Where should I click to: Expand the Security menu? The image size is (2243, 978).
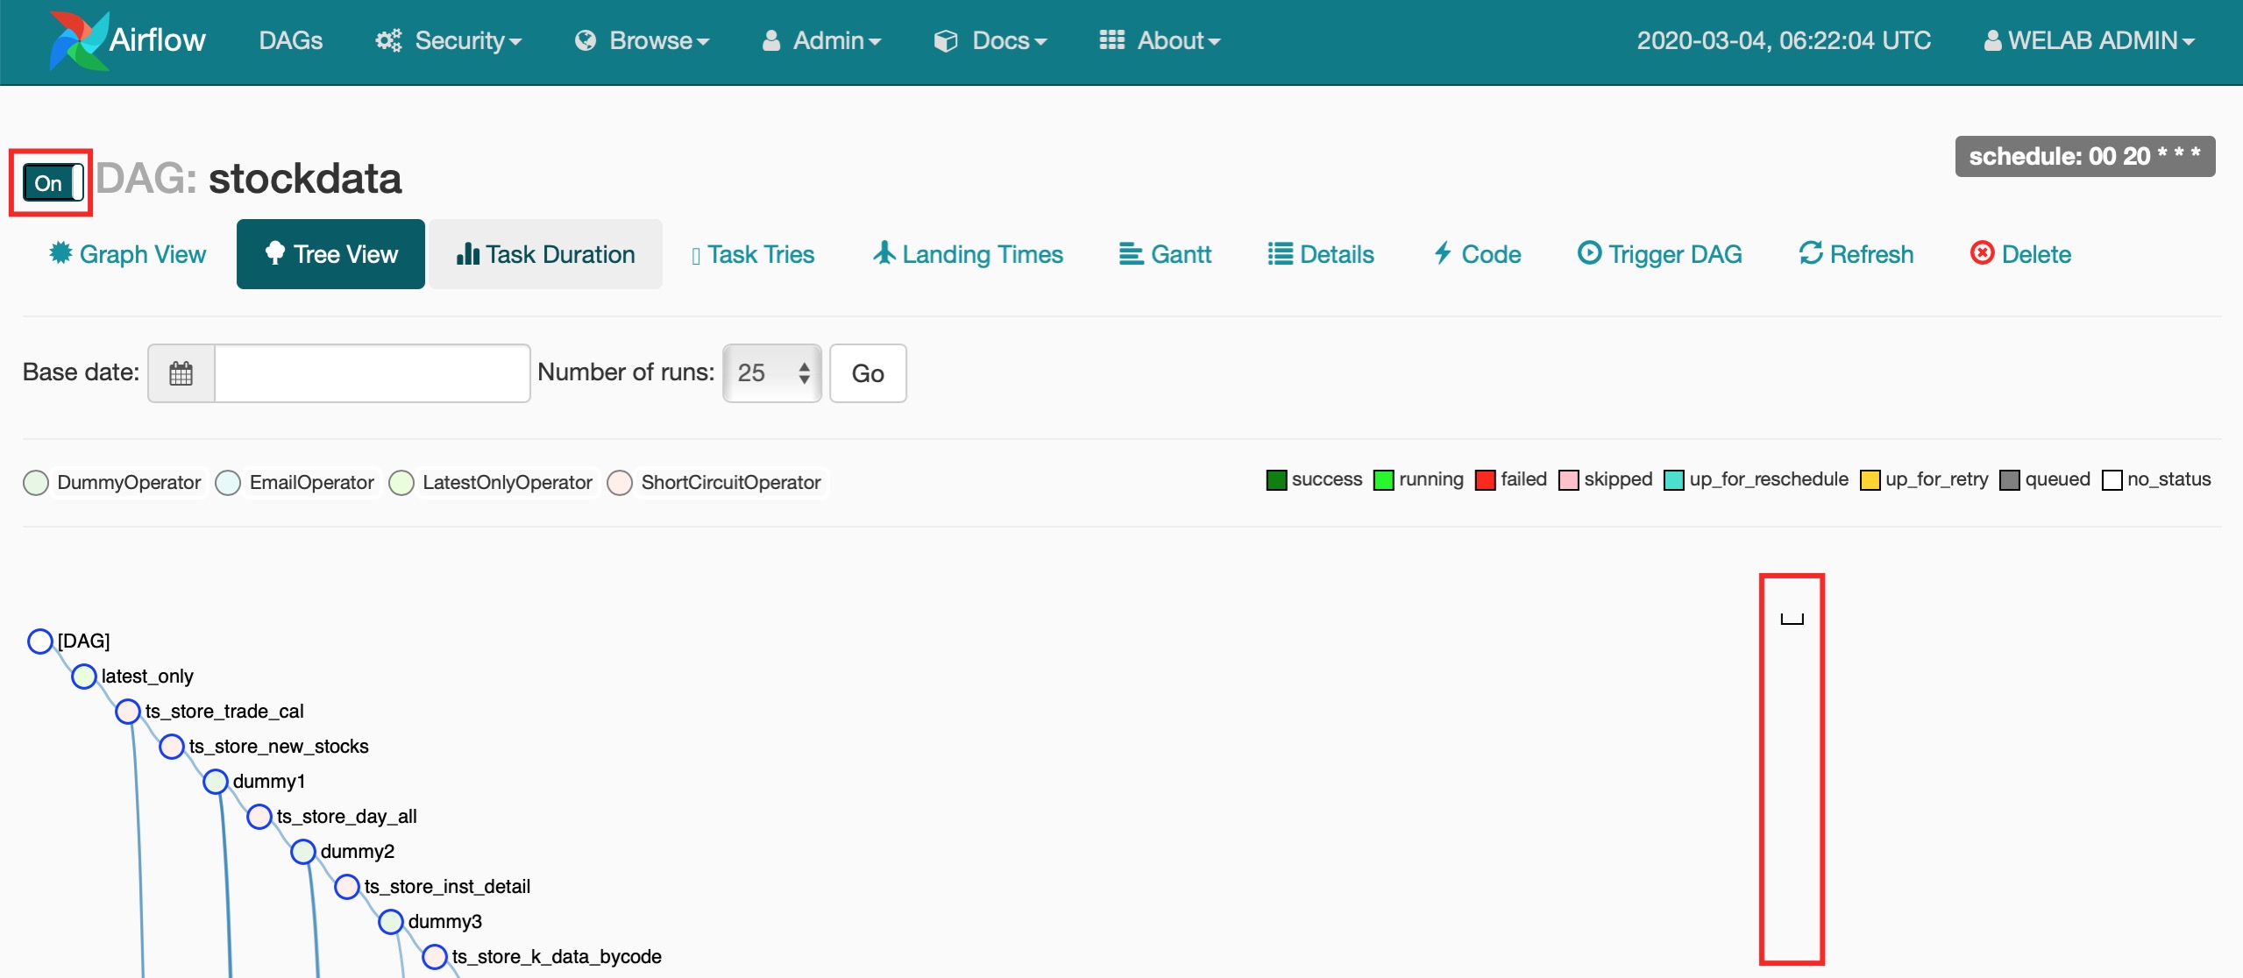(449, 41)
